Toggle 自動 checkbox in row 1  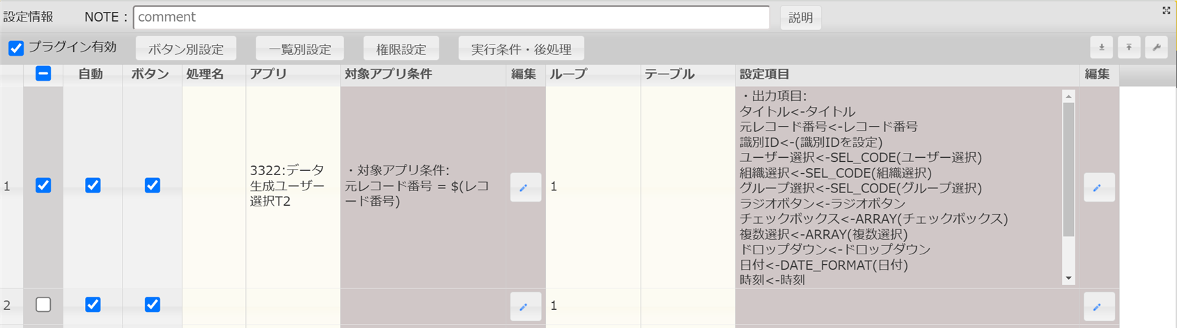pyautogui.click(x=93, y=186)
